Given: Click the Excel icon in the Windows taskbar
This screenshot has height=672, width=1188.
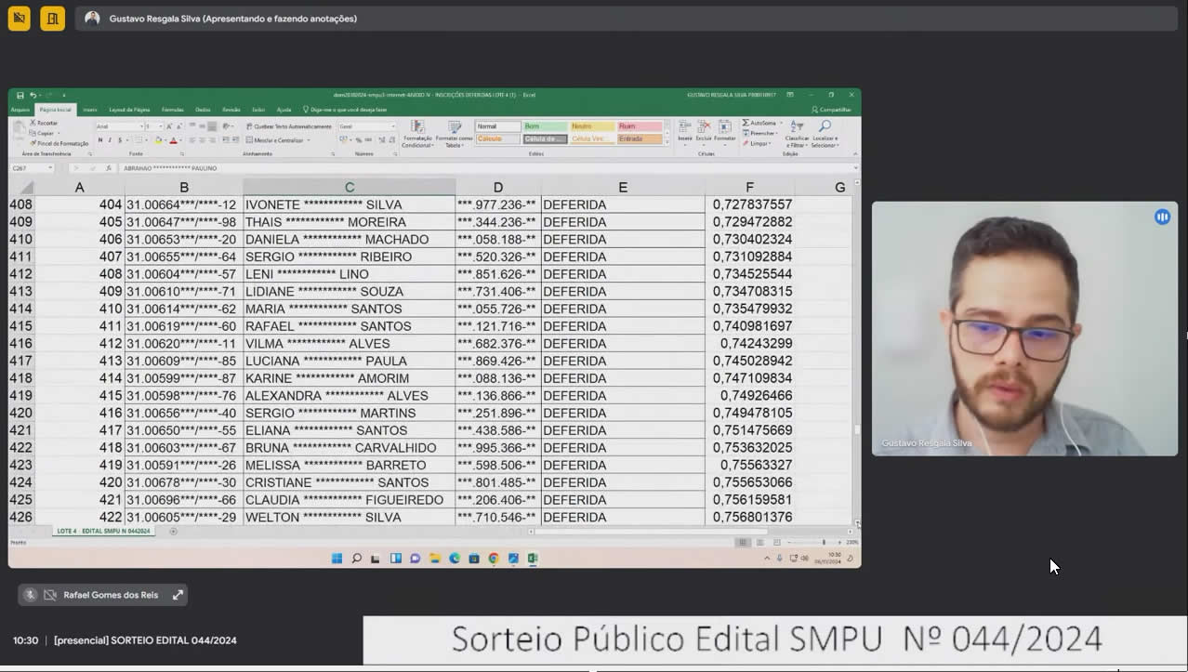Looking at the screenshot, I should (533, 559).
